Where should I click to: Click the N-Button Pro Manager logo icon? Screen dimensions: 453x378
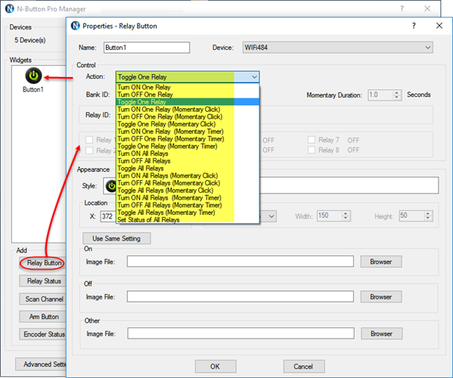pos(10,8)
